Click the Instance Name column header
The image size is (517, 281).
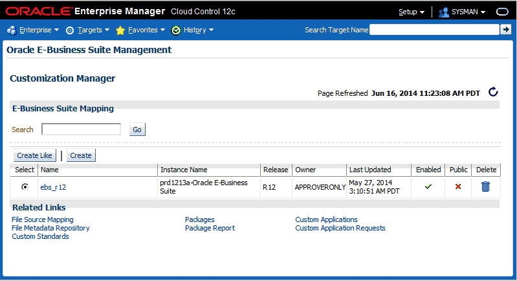(x=209, y=170)
